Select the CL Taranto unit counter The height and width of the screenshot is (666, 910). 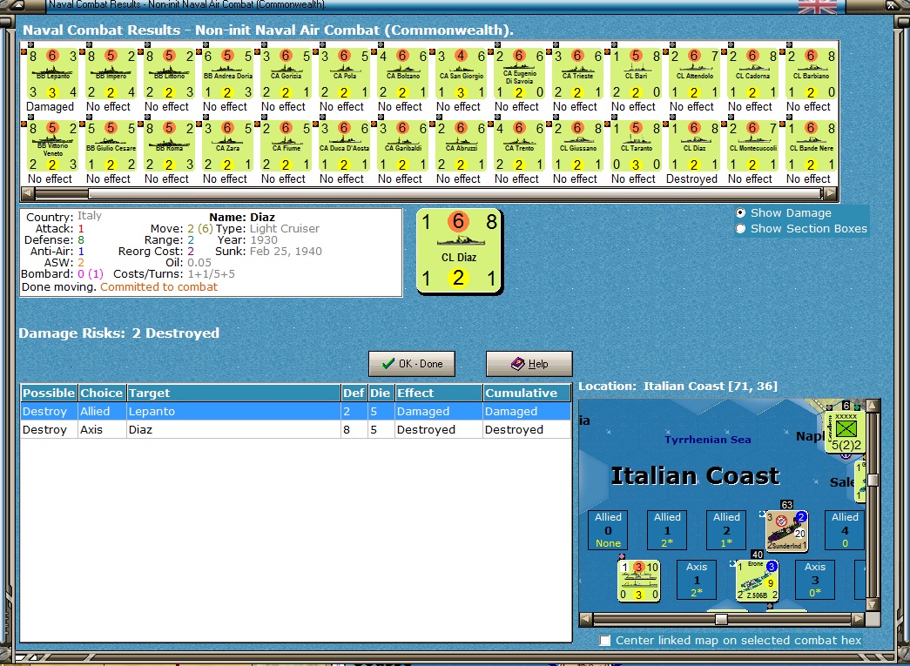click(636, 146)
